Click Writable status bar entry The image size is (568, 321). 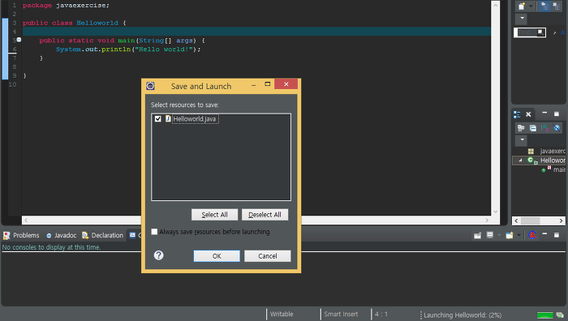click(x=282, y=315)
